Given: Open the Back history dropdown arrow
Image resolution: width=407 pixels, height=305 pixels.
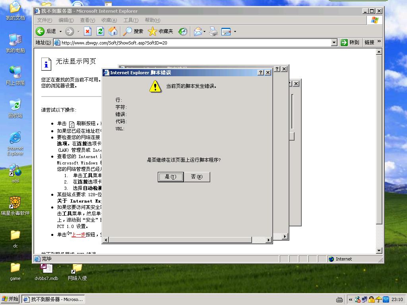Looking at the screenshot, I should (60, 32).
